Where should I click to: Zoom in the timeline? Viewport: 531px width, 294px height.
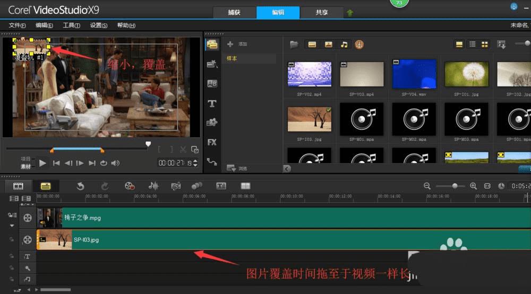[x=474, y=186]
